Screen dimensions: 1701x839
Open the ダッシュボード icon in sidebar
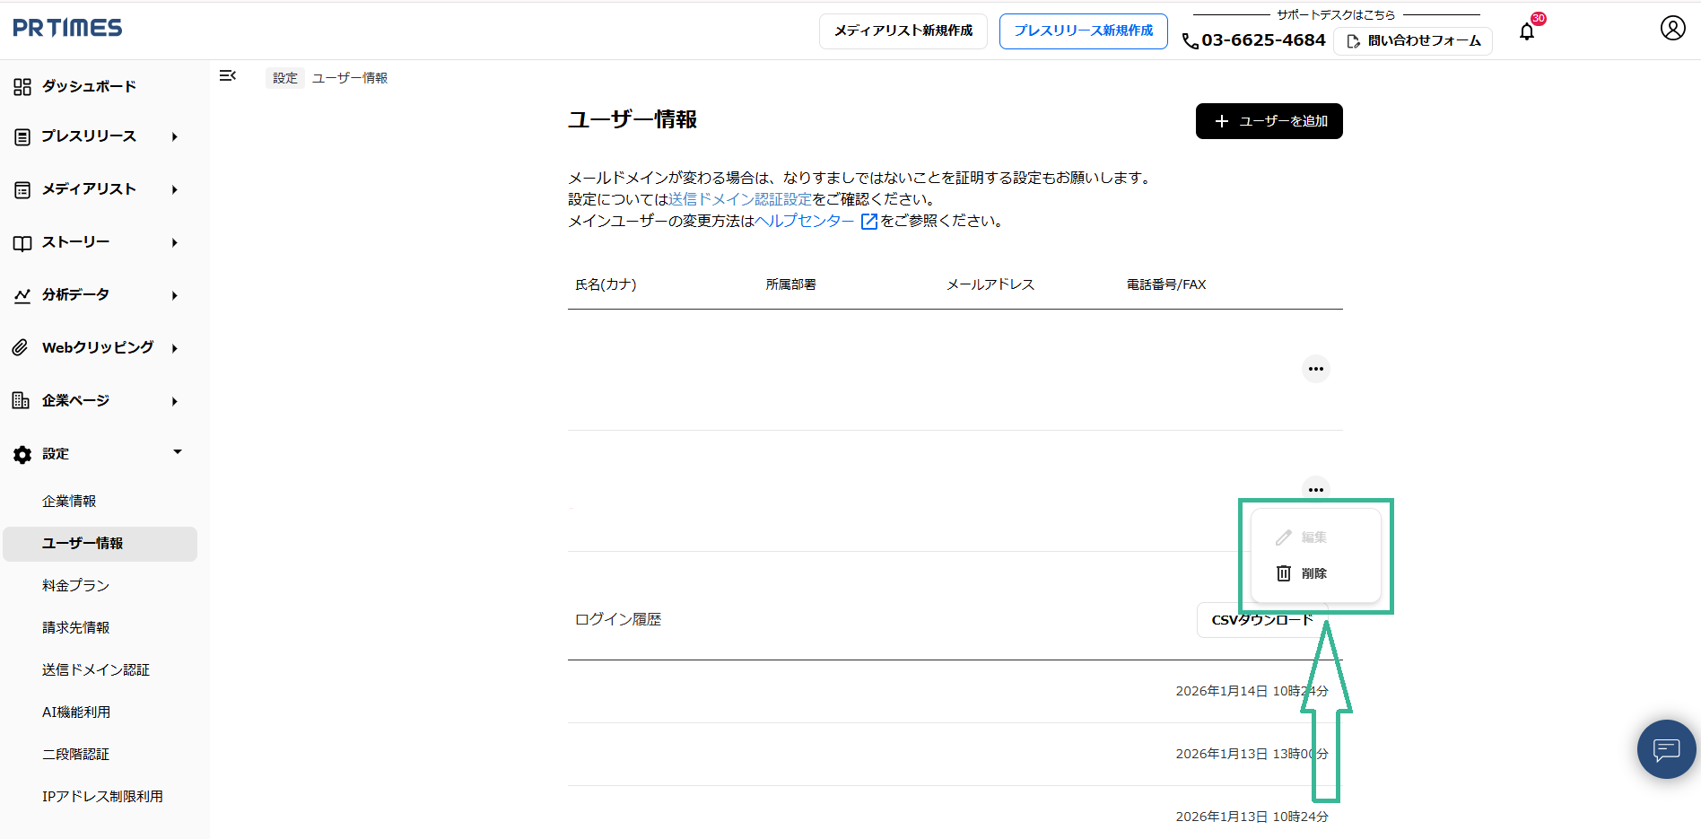coord(22,85)
